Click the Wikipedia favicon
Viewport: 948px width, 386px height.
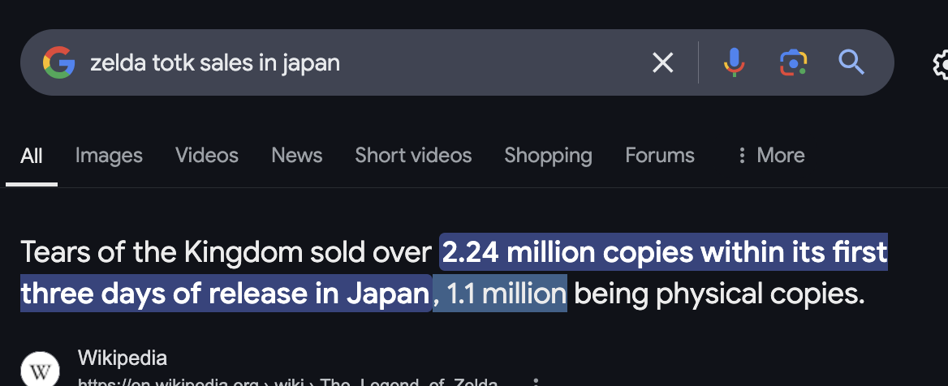(x=40, y=371)
